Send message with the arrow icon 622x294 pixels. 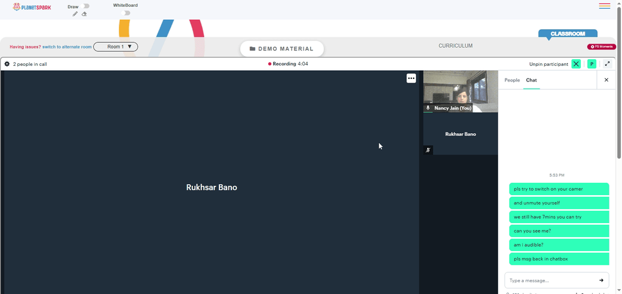(601, 280)
